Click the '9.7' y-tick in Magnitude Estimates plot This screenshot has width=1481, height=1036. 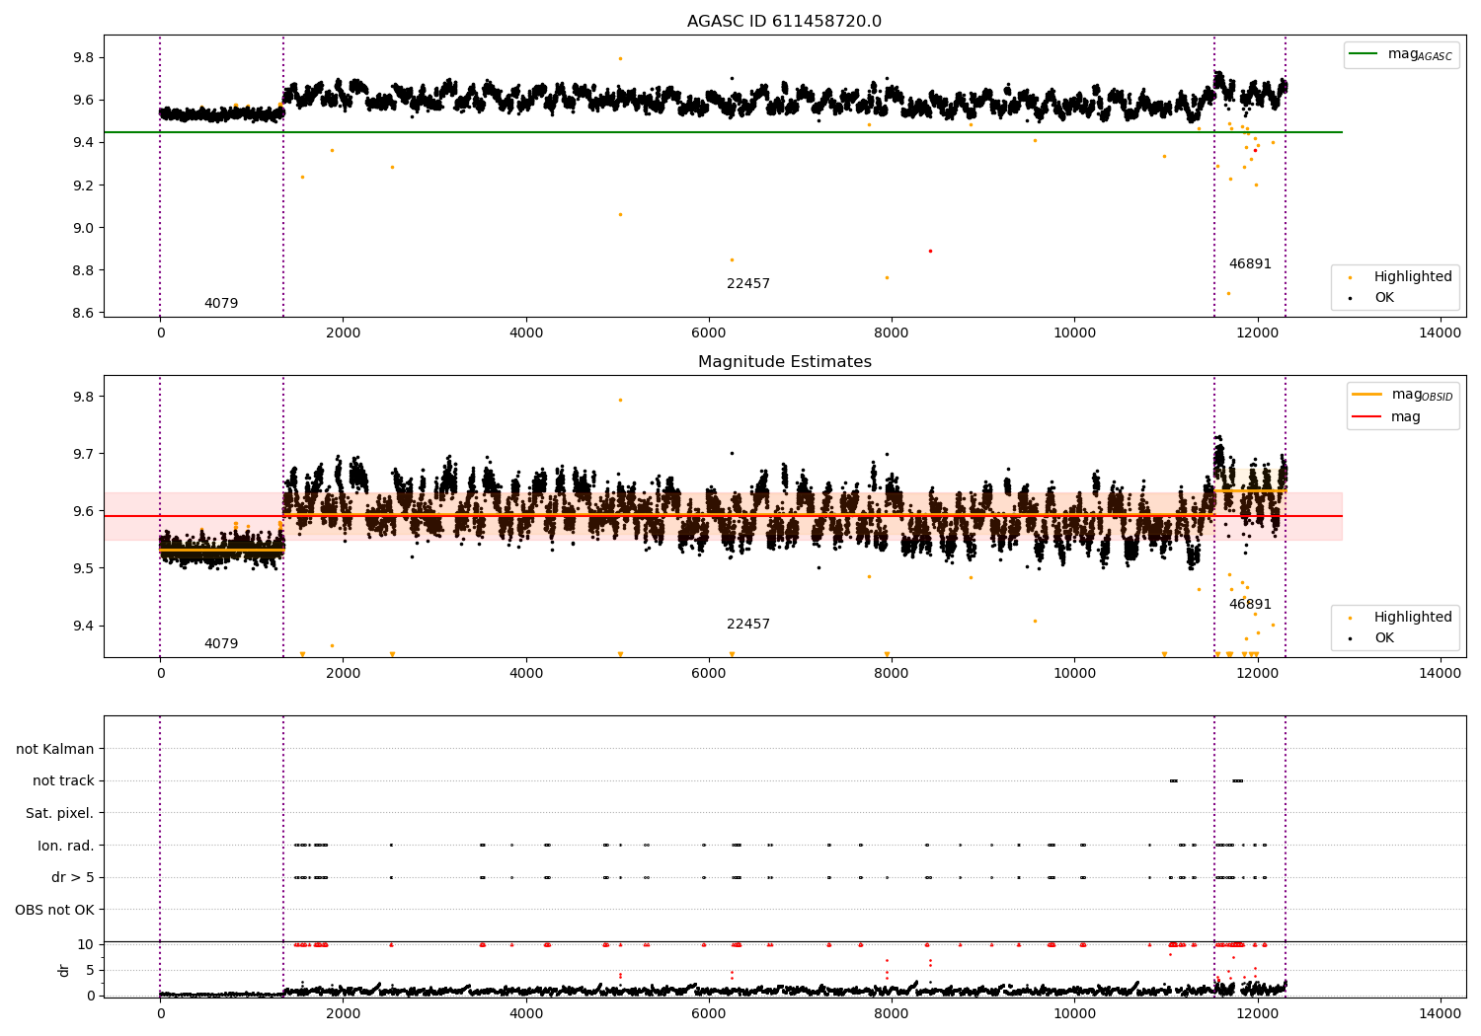tap(83, 455)
